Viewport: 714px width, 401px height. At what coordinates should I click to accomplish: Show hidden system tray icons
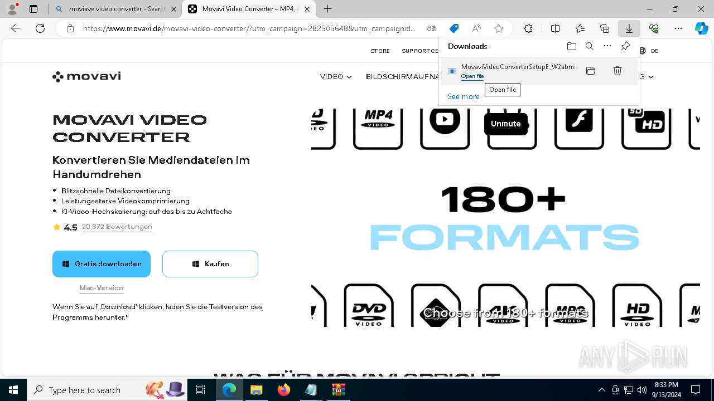[601, 390]
